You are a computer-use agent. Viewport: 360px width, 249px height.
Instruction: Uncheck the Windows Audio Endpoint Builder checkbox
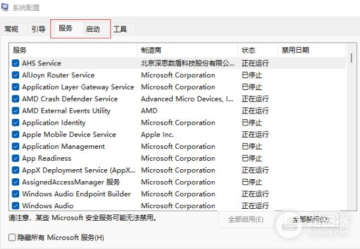click(16, 194)
